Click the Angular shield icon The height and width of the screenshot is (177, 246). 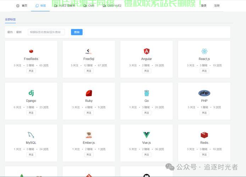coord(146,51)
